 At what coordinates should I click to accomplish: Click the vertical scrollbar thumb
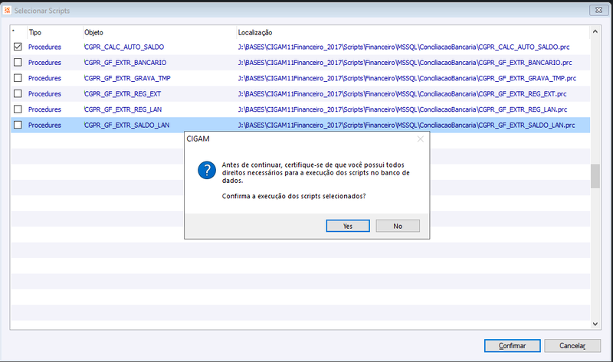pos(595,176)
